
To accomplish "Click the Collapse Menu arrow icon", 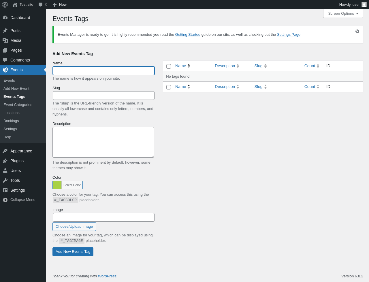I will [5, 200].
